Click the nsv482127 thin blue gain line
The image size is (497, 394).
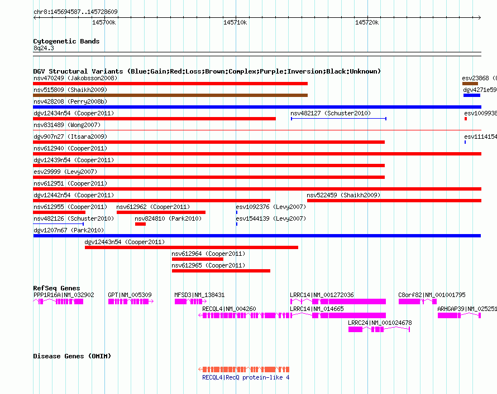[x=338, y=119]
